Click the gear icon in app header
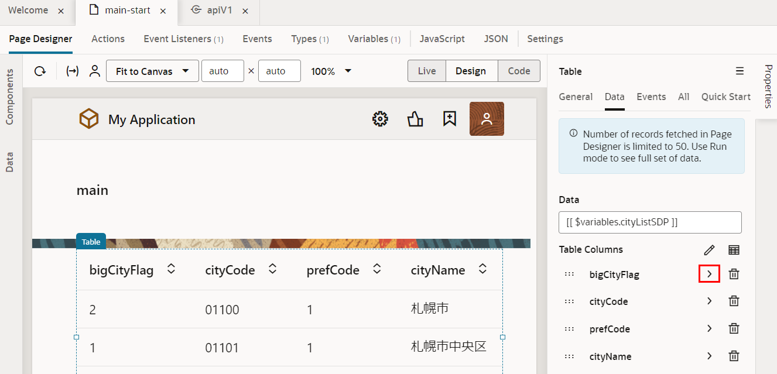777x374 pixels. (x=380, y=119)
